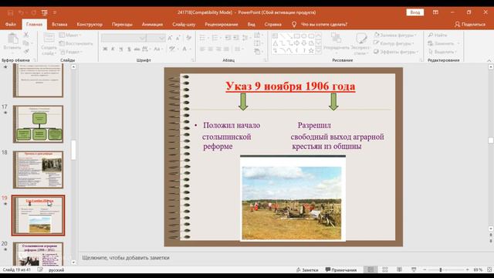Open Shape Effects (Эффекты фигуры) dropdown
494x278 pixels.
[396, 52]
